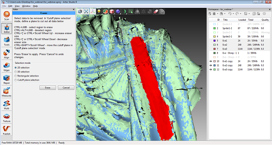The height and width of the screenshot is (145, 272).
Task: Open the Texture tool in sidebar
Action: click(x=7, y=118)
